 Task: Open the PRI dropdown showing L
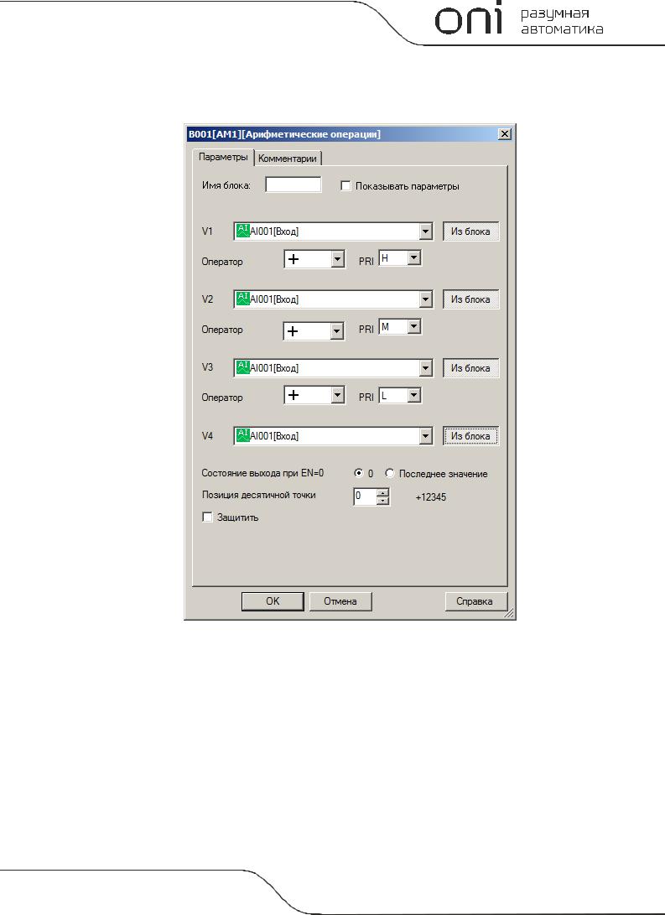(414, 396)
